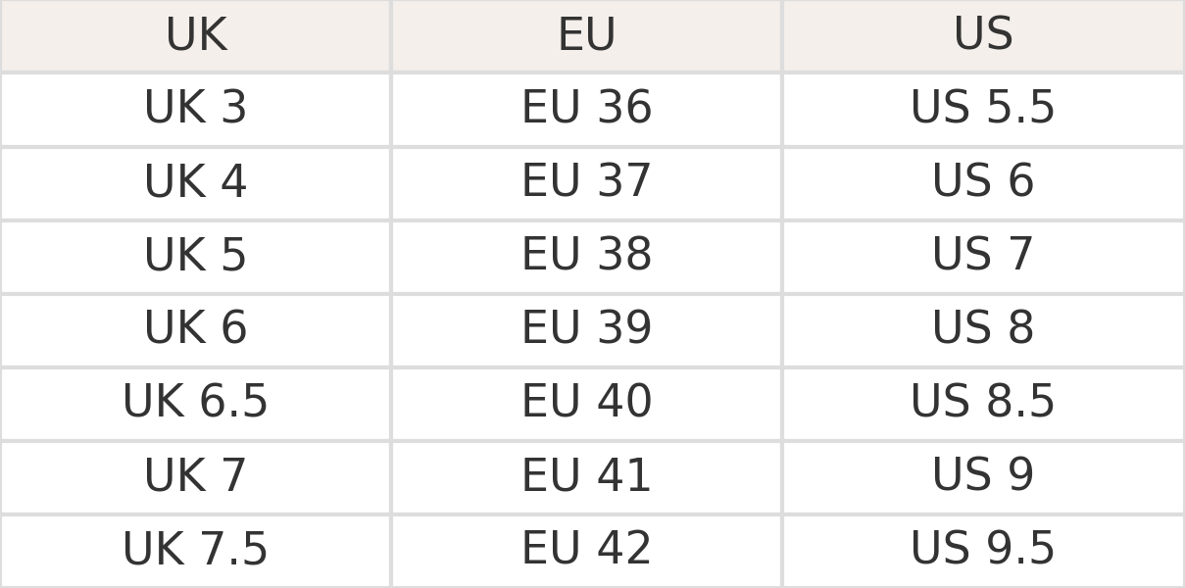The image size is (1185, 588).
Task: Click the EU 42 cell
Action: coord(586,550)
